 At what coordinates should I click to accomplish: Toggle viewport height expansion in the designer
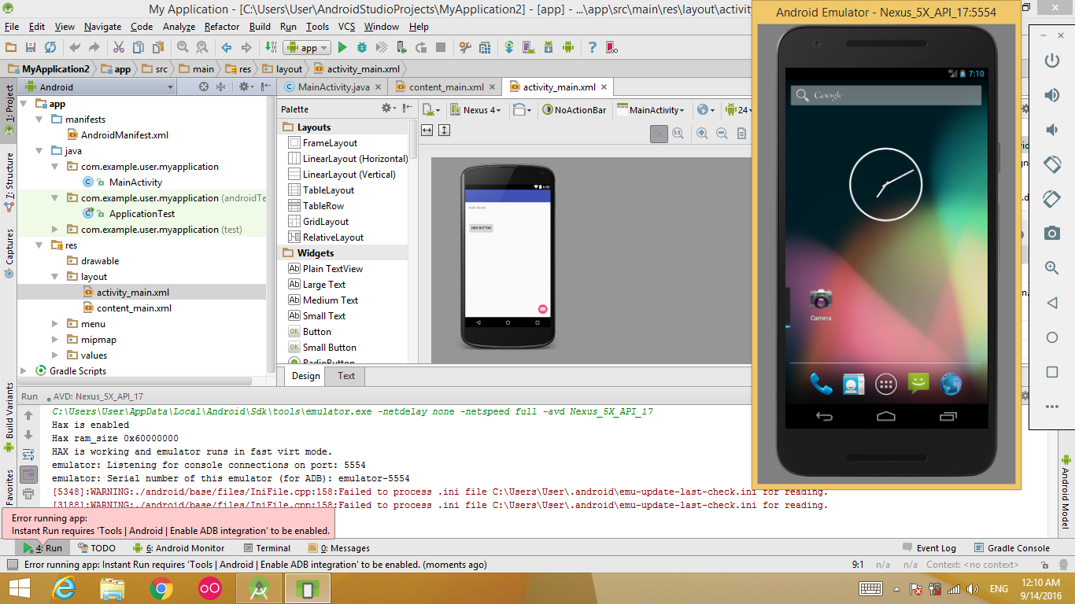click(x=444, y=130)
